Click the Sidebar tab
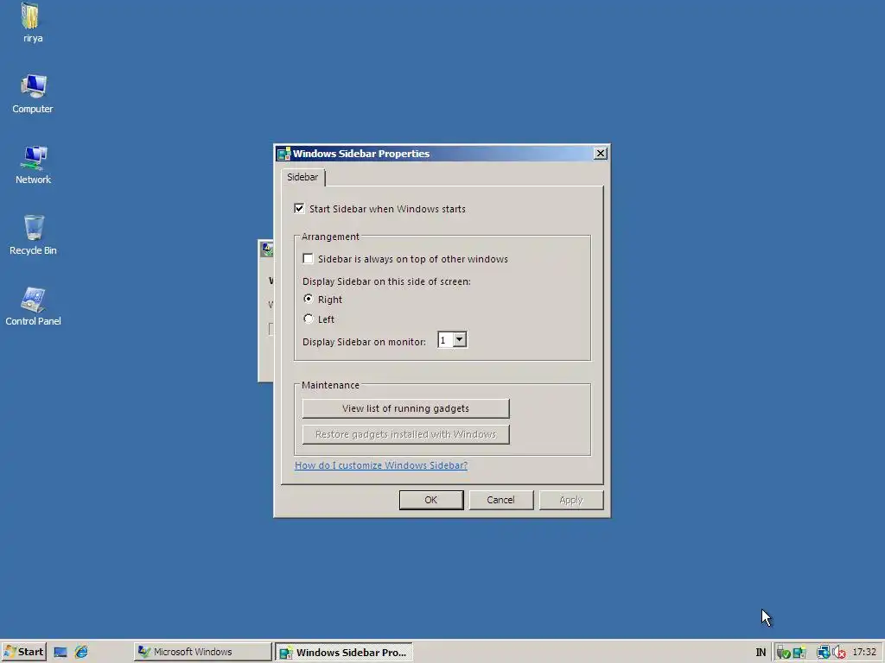Screen dimensions: 885x663 pyautogui.click(x=302, y=177)
